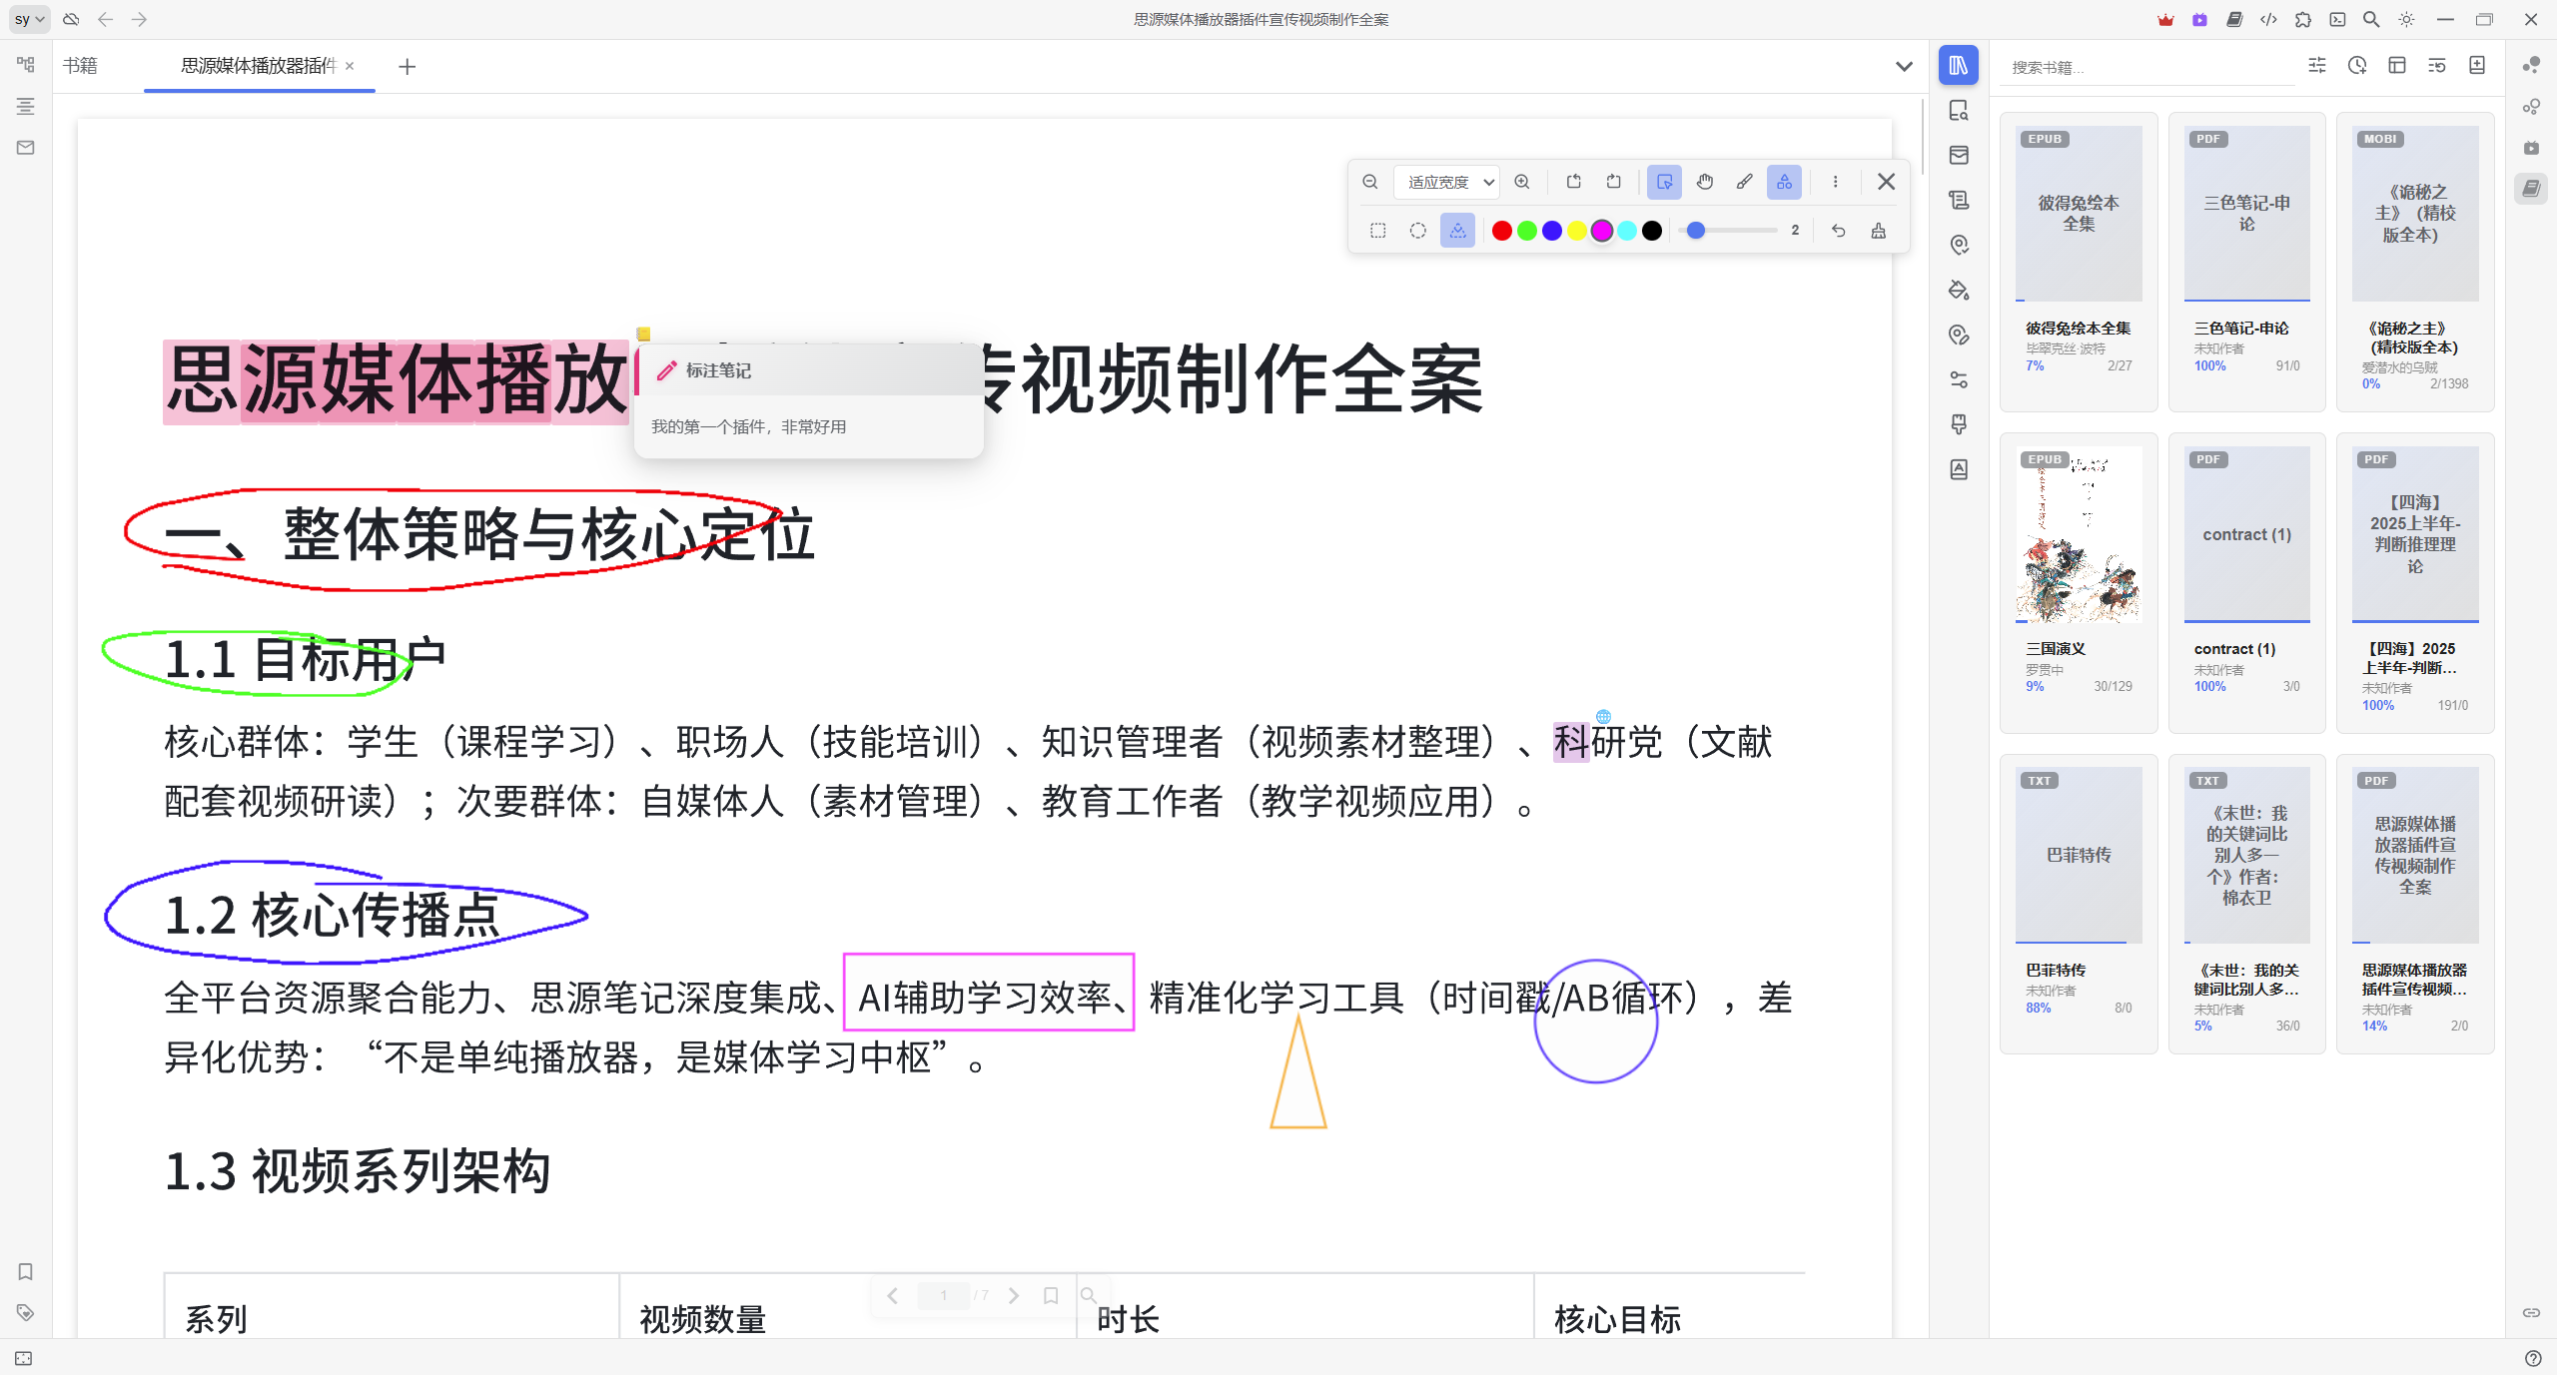Rotate page clockwise with toolbar icon

click(1614, 182)
